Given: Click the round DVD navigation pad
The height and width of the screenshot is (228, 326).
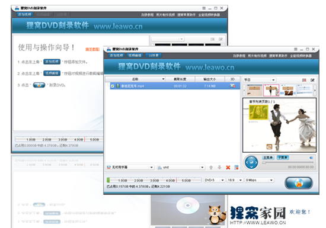Looking at the screenshot, I should click(x=251, y=162).
